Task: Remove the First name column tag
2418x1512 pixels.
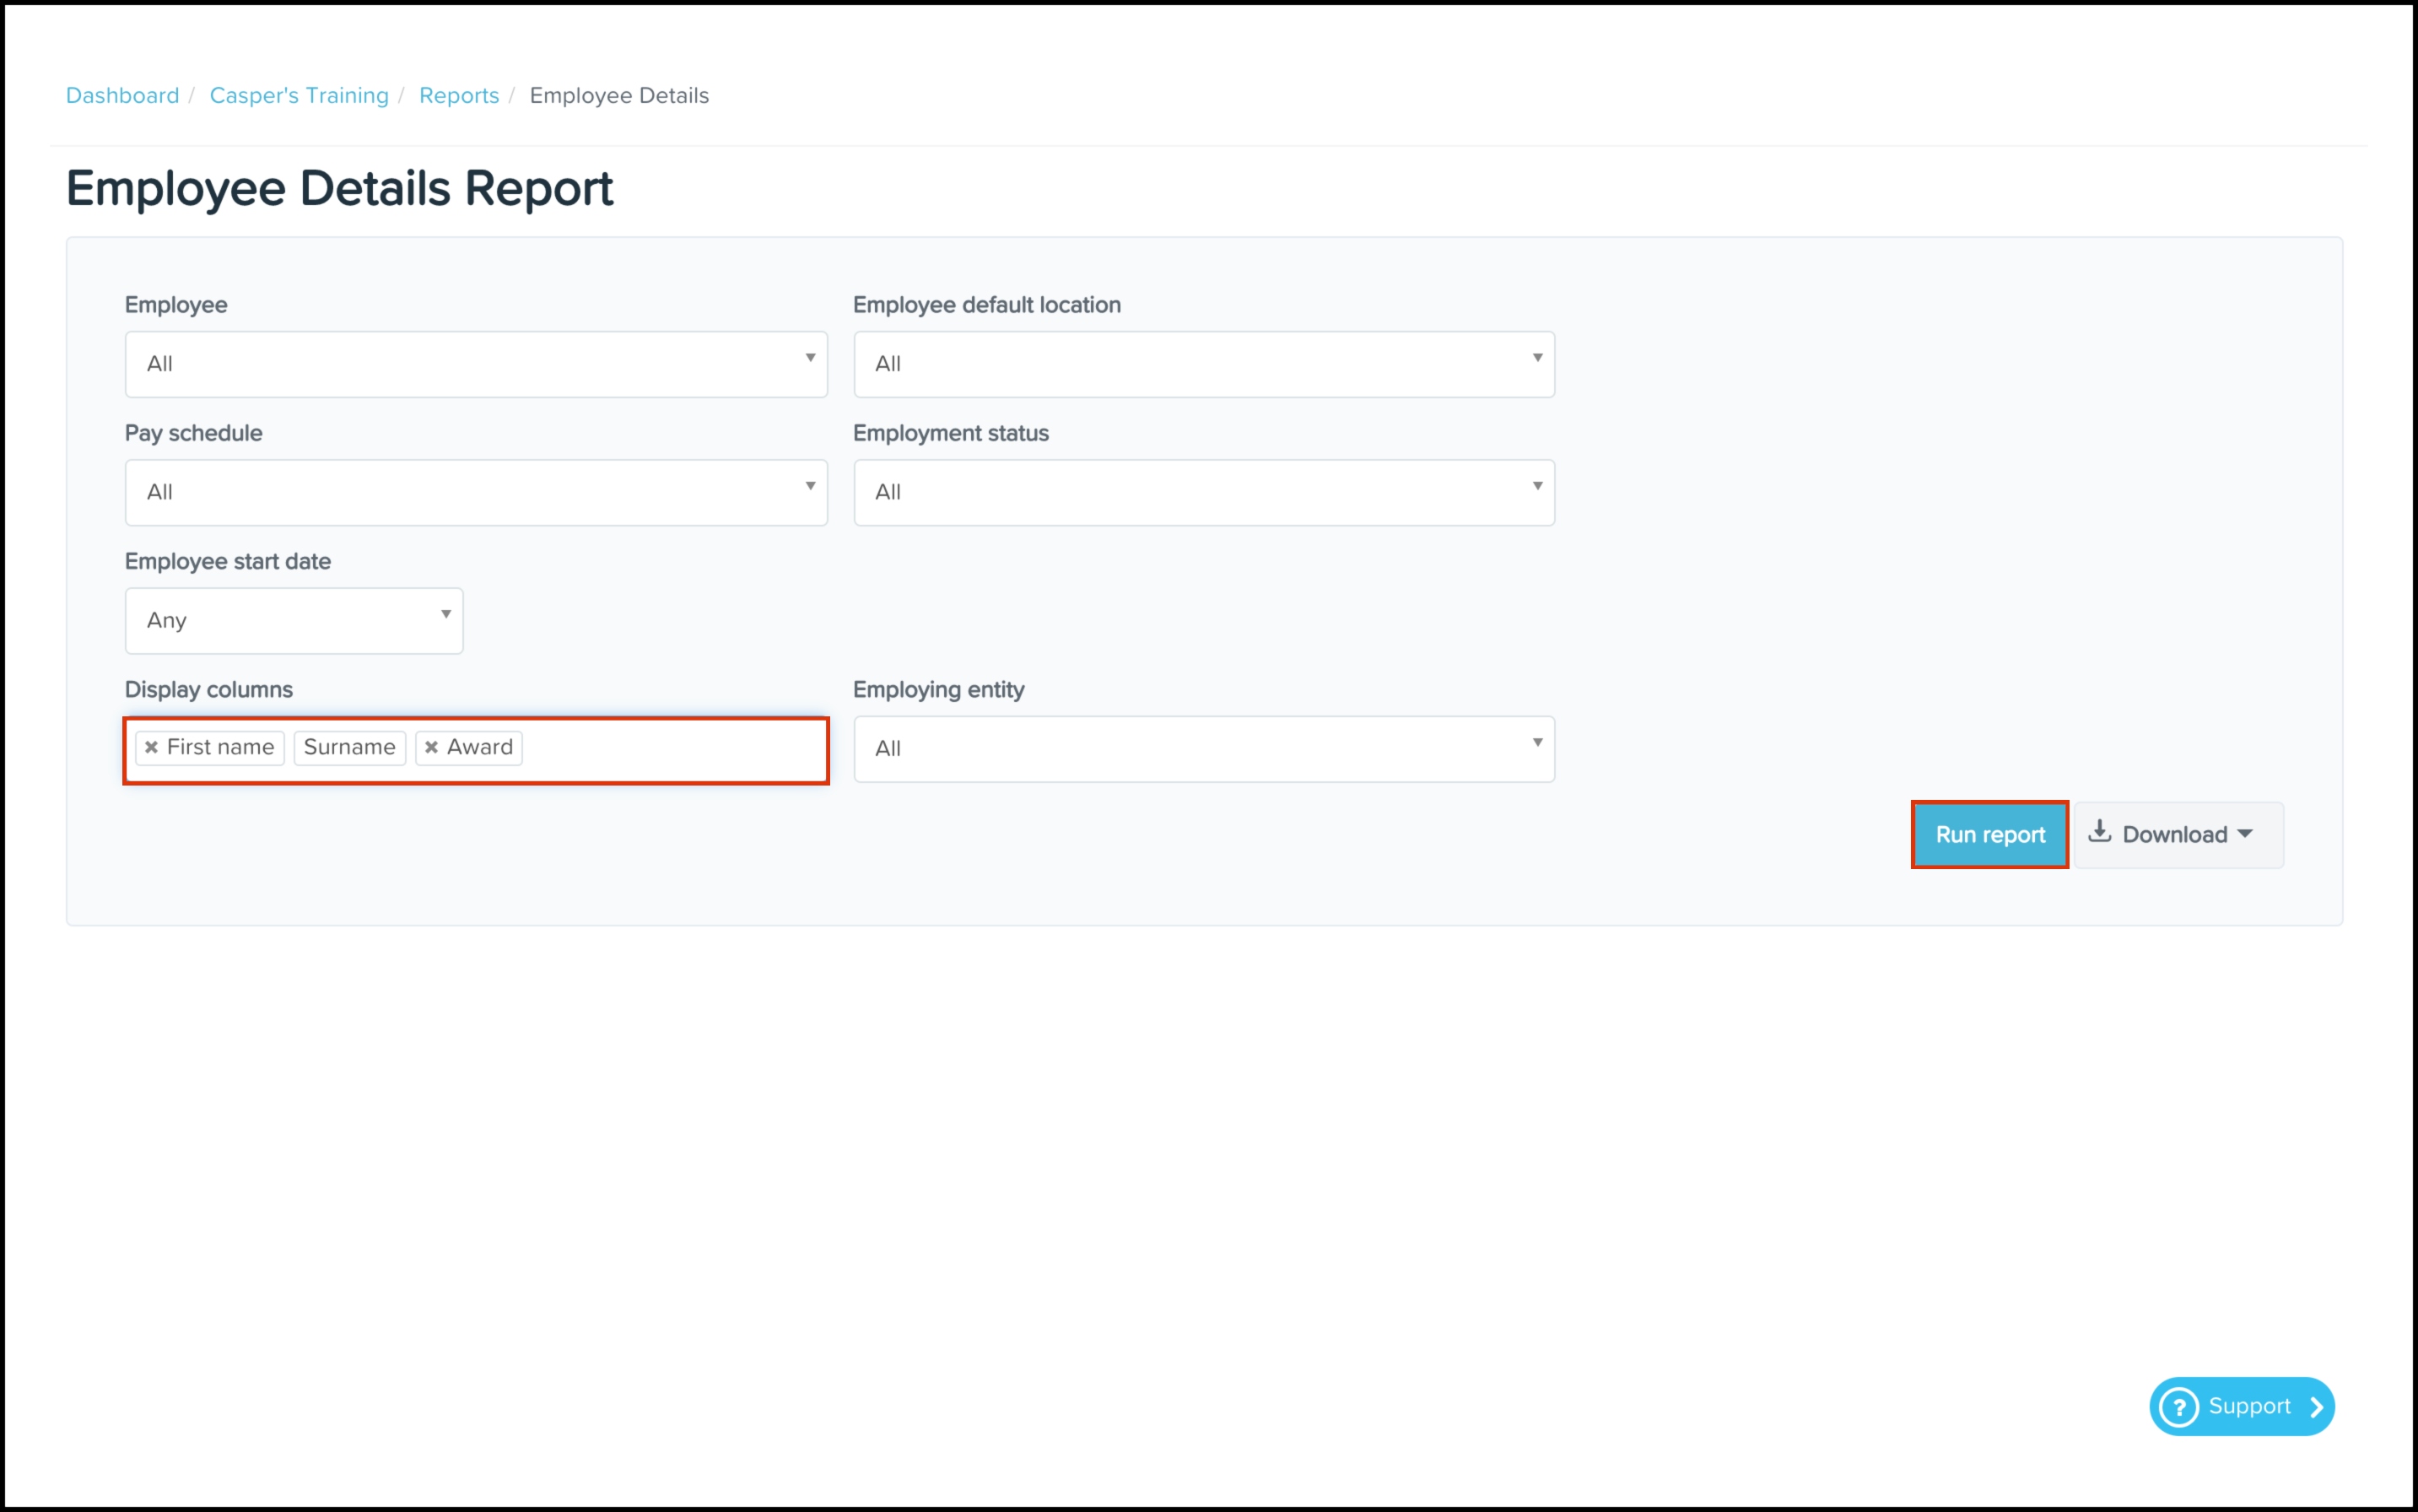Action: pos(151,747)
